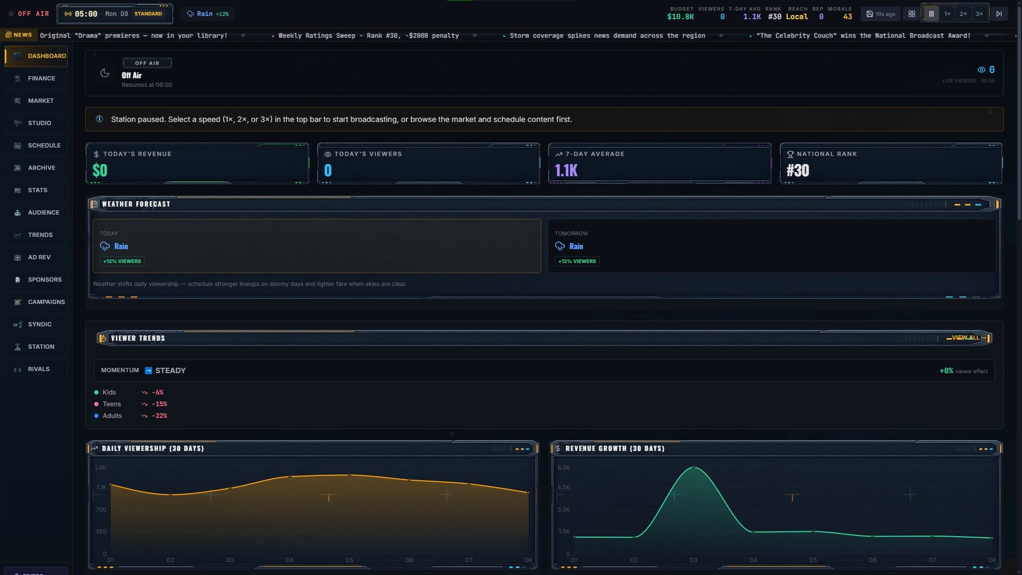The height and width of the screenshot is (575, 1022).
Task: Click the save status '10s ago' button
Action: [881, 14]
